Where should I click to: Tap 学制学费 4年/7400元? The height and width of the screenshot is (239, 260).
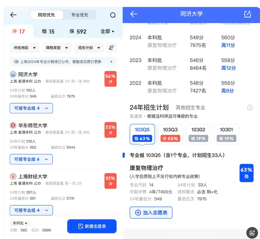(x=151, y=192)
